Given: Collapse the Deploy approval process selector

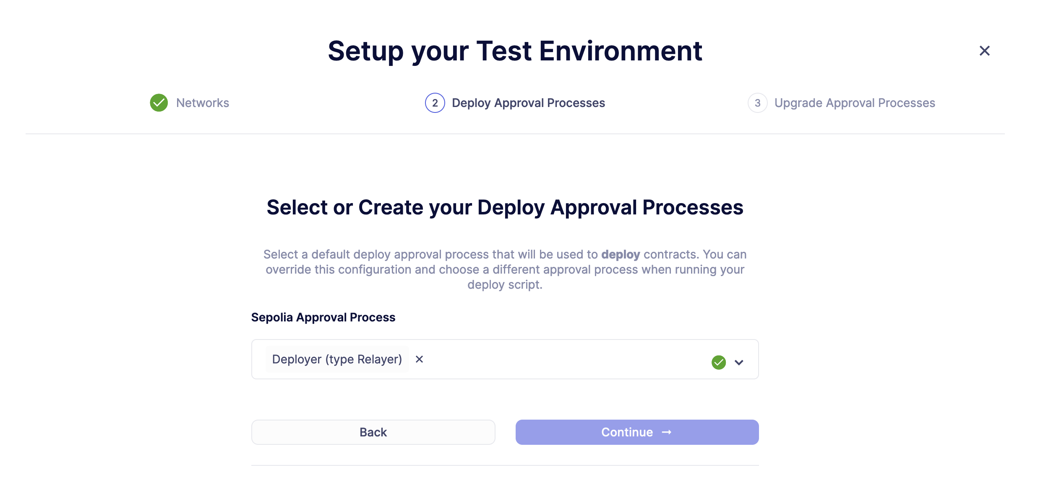Looking at the screenshot, I should (x=739, y=362).
